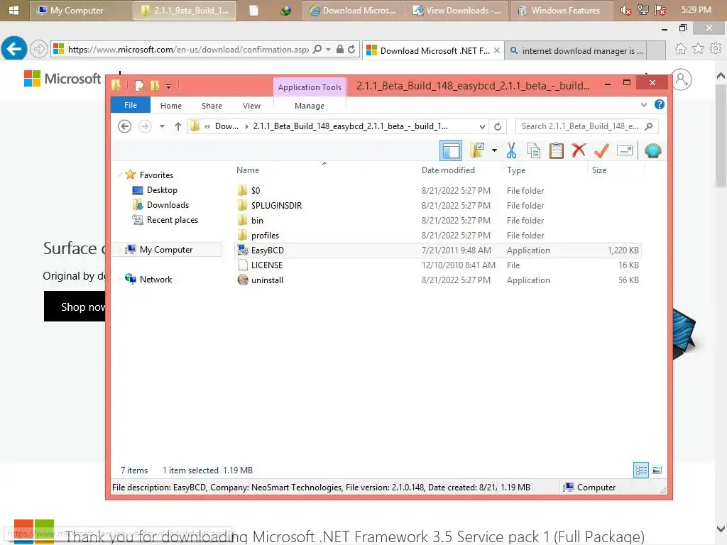The height and width of the screenshot is (545, 727).
Task: Open IE Tools gear icon
Action: 716,48
